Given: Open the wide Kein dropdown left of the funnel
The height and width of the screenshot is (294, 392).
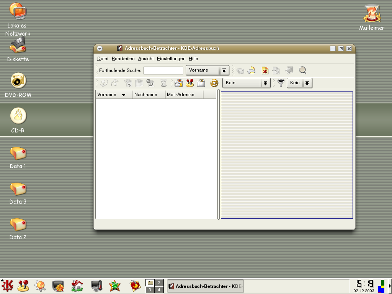Looking at the screenshot, I should coord(247,83).
